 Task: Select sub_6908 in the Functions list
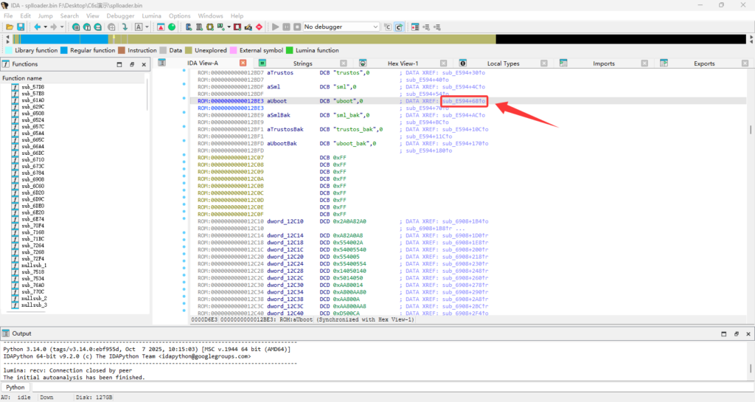point(33,180)
